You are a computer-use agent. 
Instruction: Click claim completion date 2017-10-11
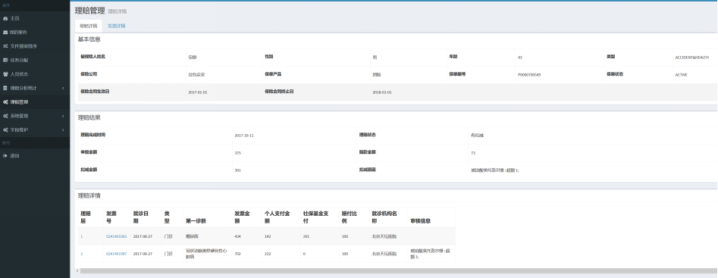coord(244,136)
